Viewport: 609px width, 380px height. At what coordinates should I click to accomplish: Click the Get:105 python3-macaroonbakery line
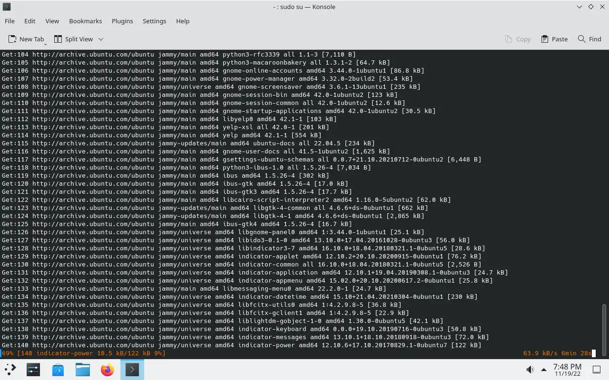point(196,62)
